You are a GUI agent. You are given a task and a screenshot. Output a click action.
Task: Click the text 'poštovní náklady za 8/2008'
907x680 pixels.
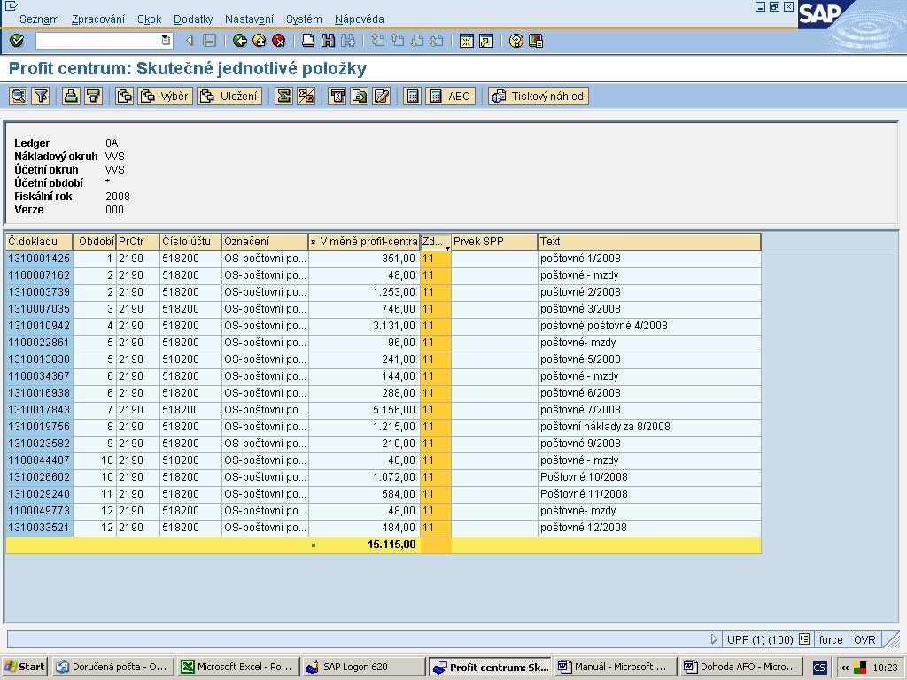(x=605, y=426)
